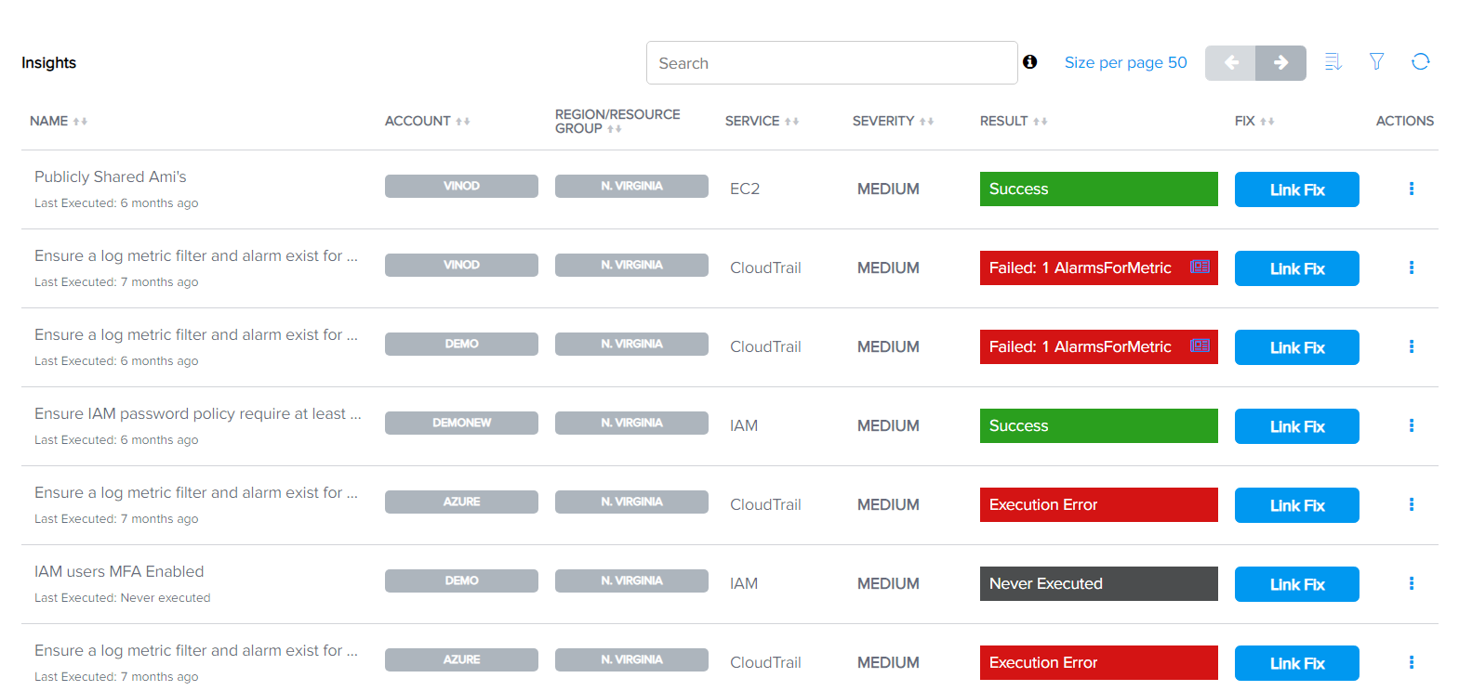Open actions menu for IAM users MFA Enabled
This screenshot has height=691, width=1459.
coord(1412,583)
